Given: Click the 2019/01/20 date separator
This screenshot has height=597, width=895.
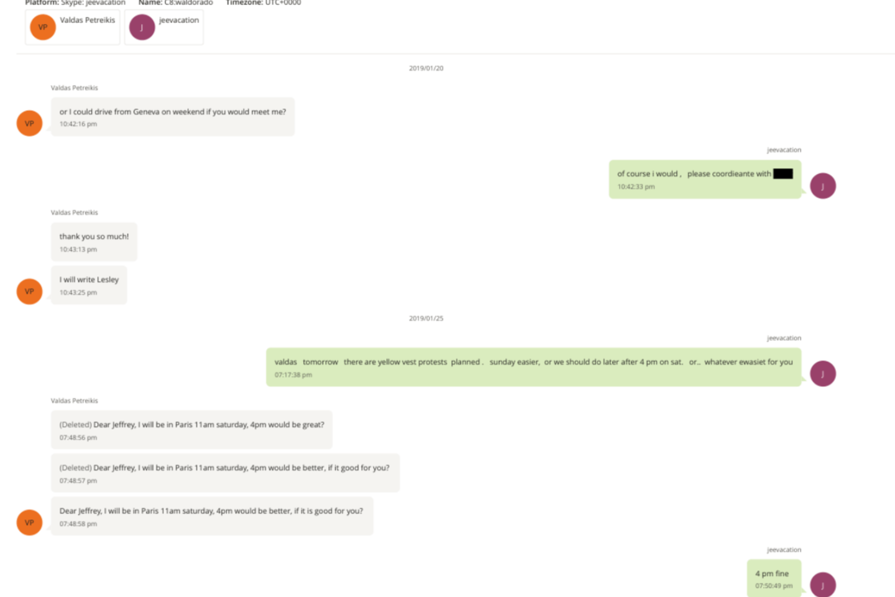Looking at the screenshot, I should [426, 68].
